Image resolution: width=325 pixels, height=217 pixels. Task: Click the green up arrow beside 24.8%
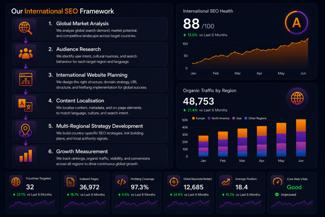pyautogui.click(x=171, y=194)
